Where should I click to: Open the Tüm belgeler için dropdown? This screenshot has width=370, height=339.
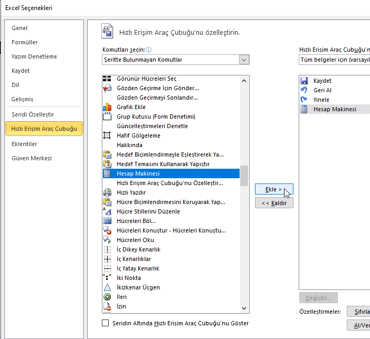point(334,60)
